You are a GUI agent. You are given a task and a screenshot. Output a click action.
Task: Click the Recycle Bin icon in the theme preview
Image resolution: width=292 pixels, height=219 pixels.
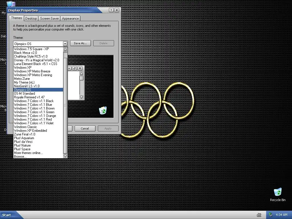(103, 110)
